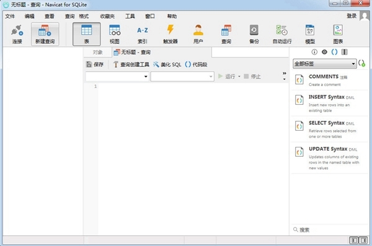The image size is (372, 246).
Task: Open the Help (帮助) menu
Action: coord(172,16)
